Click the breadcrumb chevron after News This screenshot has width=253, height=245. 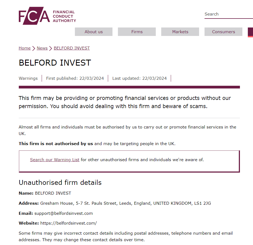click(x=50, y=48)
